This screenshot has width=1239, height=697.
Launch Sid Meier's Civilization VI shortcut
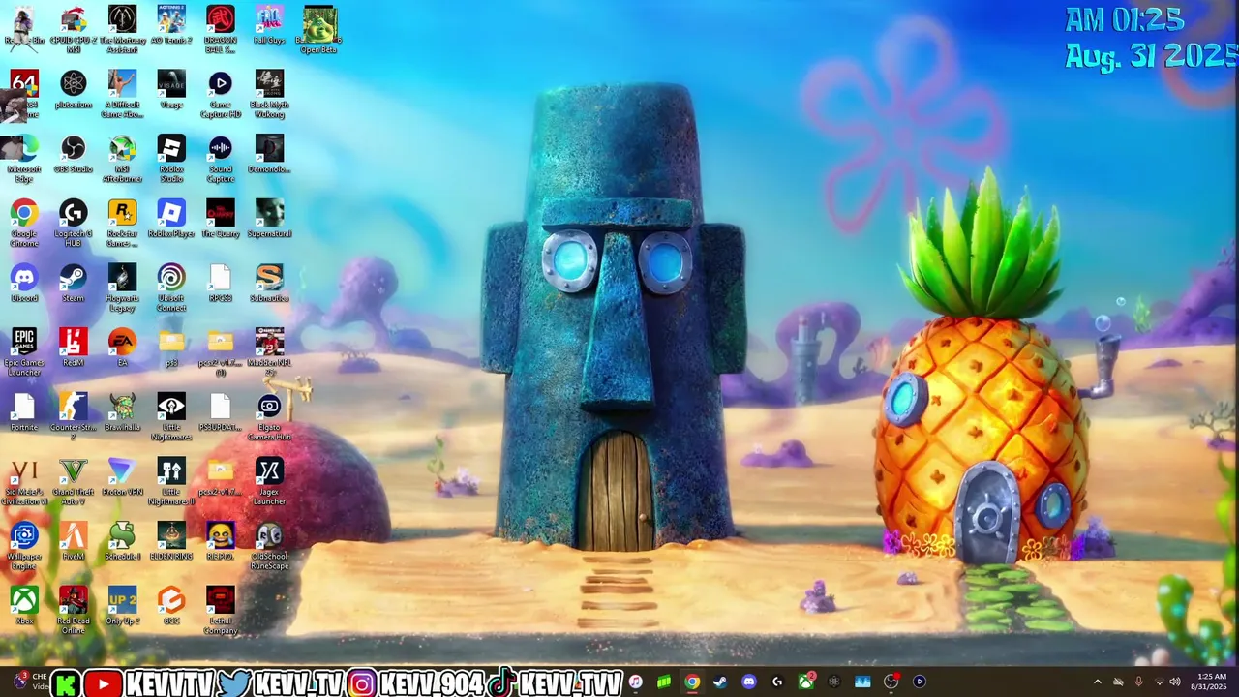point(24,481)
